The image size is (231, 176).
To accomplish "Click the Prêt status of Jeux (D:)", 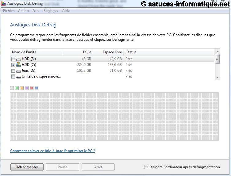I will (129, 71).
